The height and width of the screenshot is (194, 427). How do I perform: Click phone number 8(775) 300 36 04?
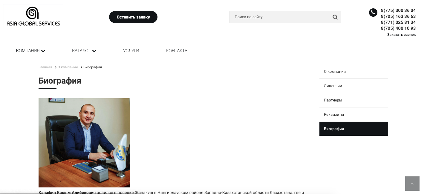398,10
